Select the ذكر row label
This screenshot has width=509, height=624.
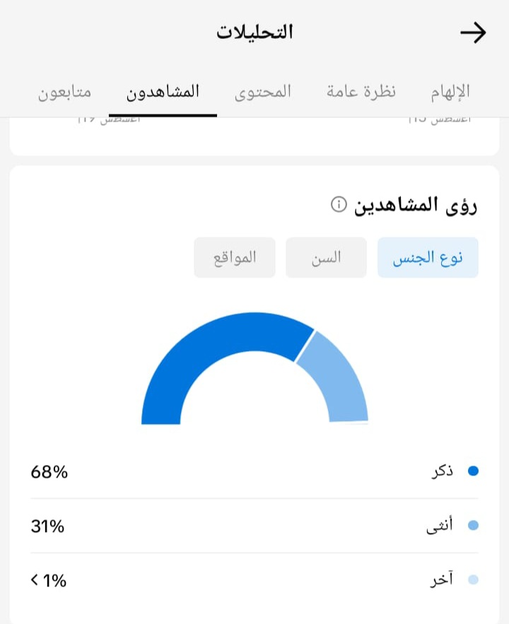click(x=443, y=471)
